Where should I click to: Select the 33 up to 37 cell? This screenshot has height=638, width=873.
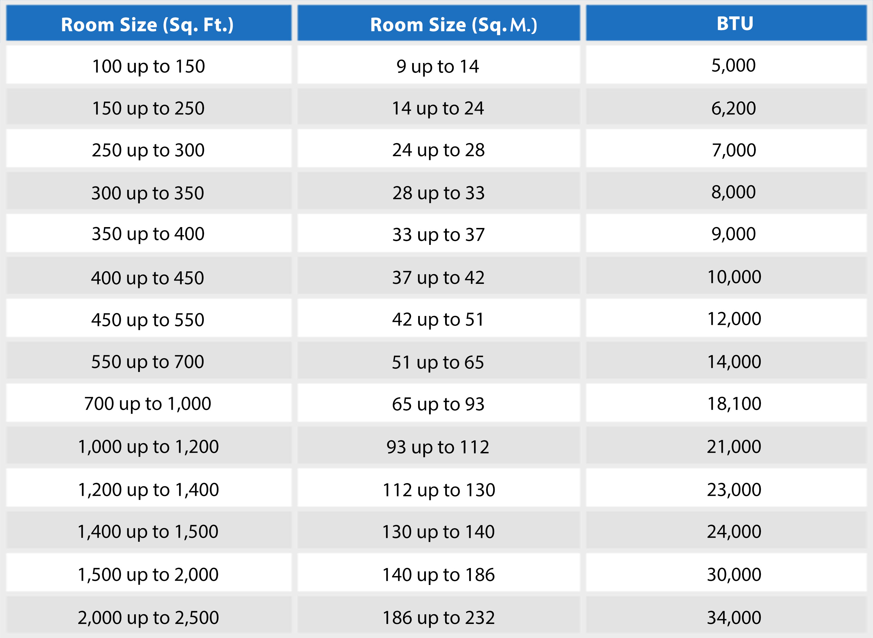438,235
